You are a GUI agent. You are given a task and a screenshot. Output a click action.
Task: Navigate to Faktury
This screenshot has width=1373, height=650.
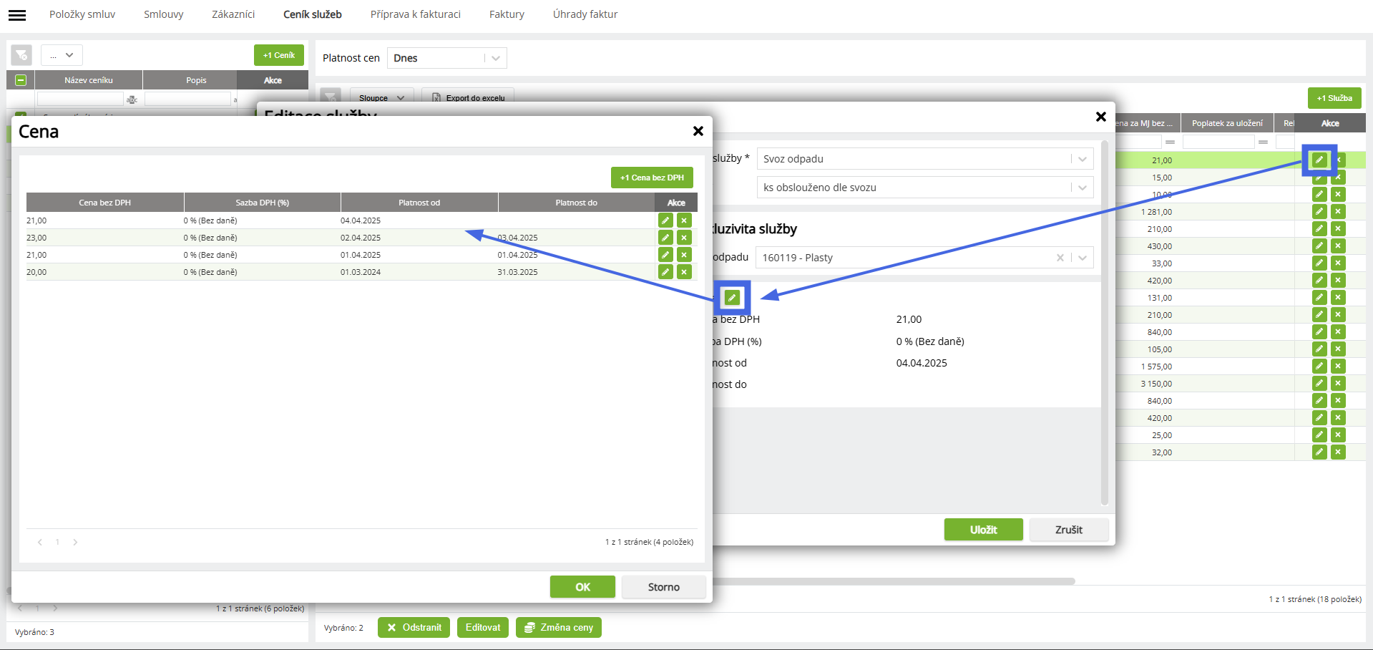pyautogui.click(x=507, y=14)
